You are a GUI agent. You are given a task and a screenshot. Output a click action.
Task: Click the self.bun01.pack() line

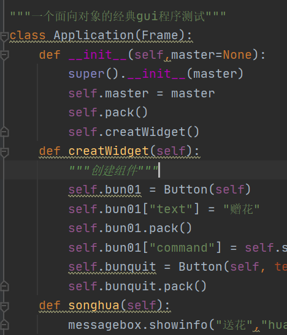click(x=130, y=228)
